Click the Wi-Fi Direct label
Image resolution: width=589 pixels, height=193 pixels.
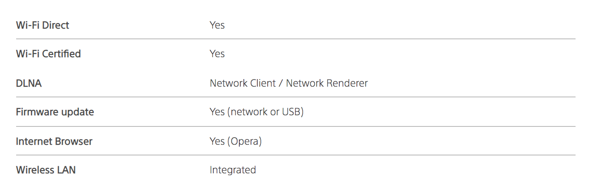pos(43,25)
